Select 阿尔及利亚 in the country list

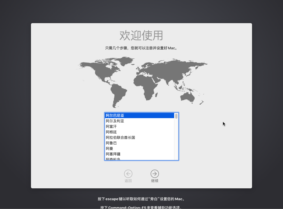[140, 121]
